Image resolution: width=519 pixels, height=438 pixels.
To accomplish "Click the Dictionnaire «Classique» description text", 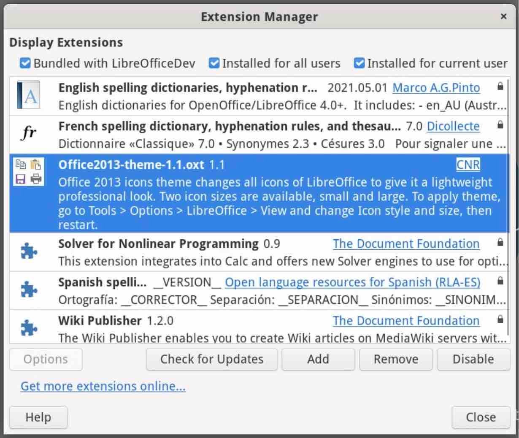I will pos(282,144).
